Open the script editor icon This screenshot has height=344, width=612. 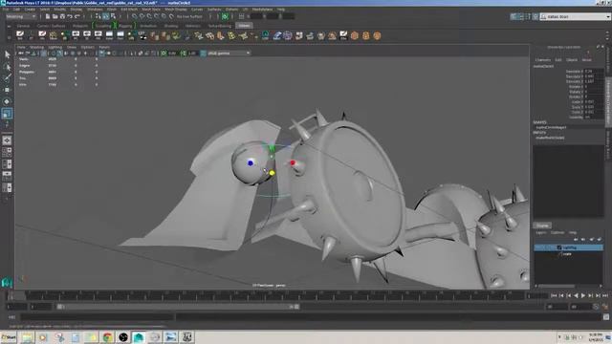(606, 317)
